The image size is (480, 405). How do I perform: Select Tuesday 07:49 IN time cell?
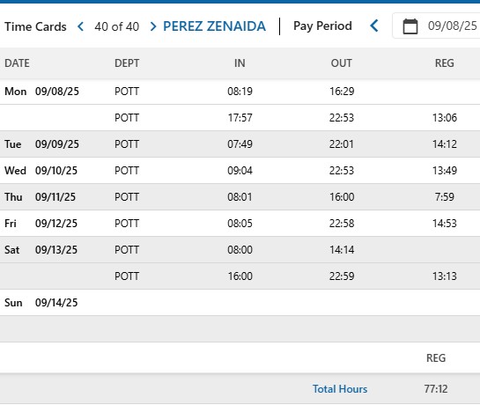click(x=240, y=144)
